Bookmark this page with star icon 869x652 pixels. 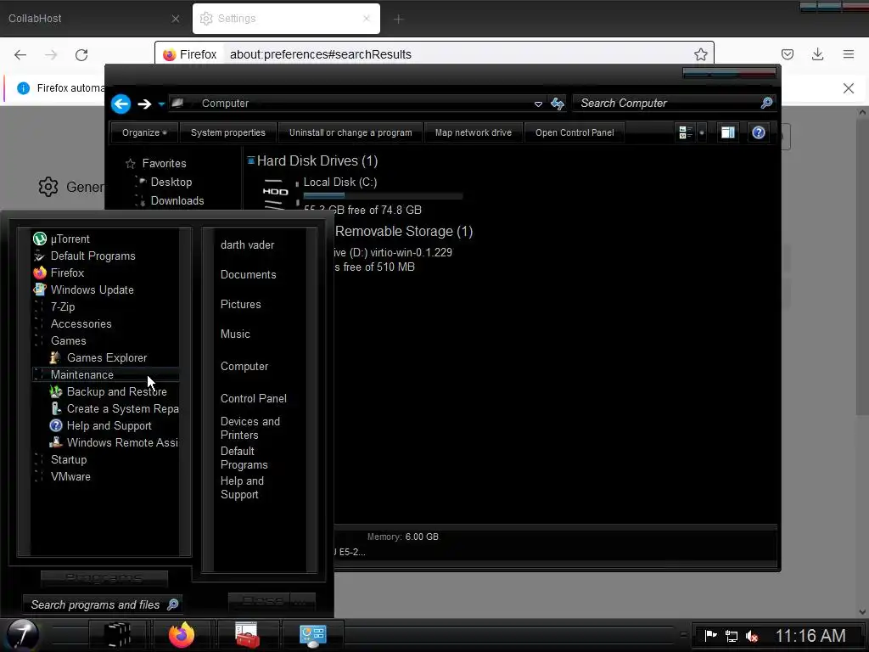pos(700,54)
